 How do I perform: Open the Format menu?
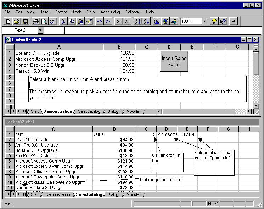(x=61, y=12)
